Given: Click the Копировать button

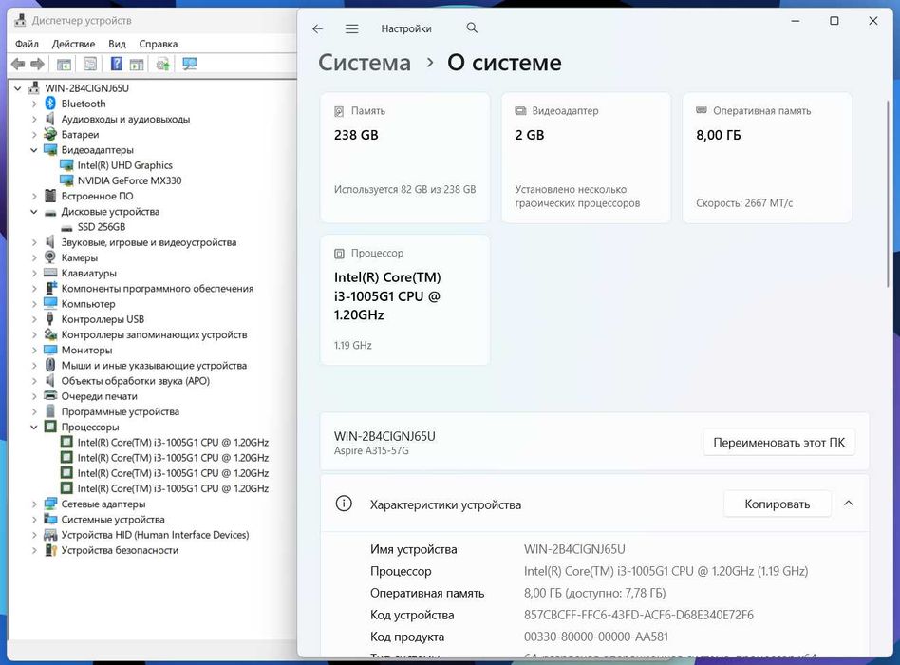Looking at the screenshot, I should click(778, 504).
